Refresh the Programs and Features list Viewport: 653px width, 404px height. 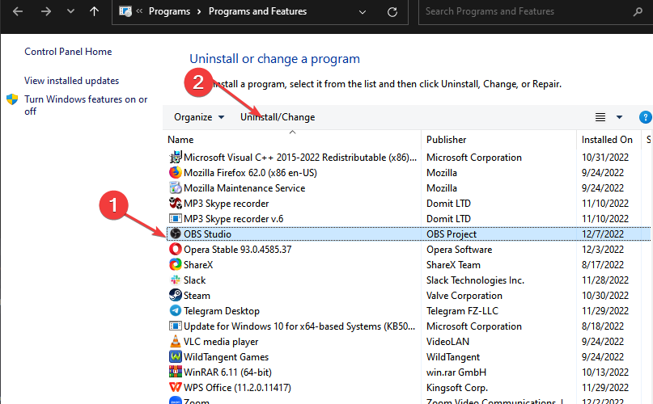pos(392,12)
